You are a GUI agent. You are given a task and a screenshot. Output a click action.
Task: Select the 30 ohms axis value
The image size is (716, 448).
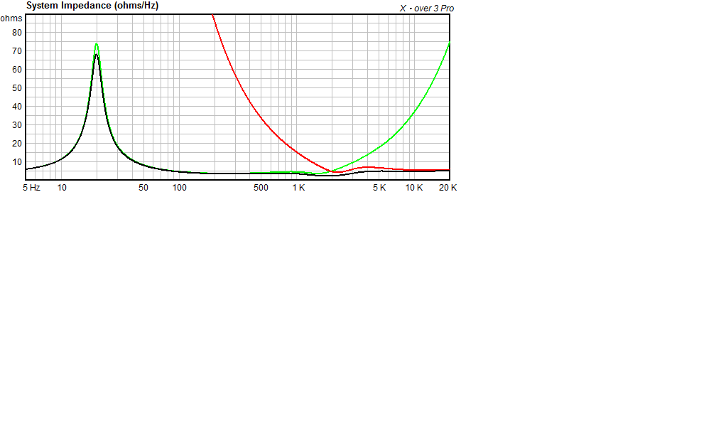pyautogui.click(x=17, y=125)
